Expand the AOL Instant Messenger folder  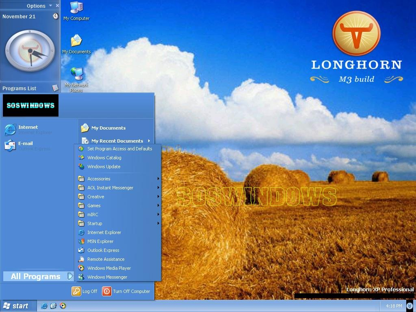118,188
